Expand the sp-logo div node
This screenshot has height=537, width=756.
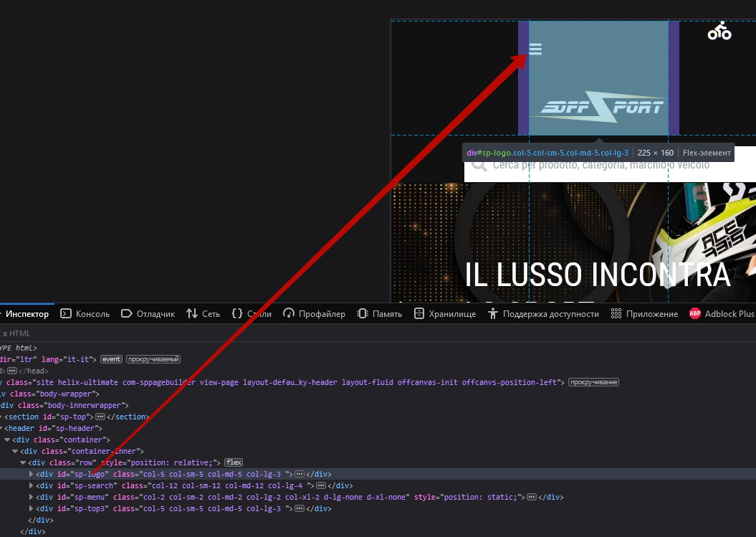(x=31, y=474)
